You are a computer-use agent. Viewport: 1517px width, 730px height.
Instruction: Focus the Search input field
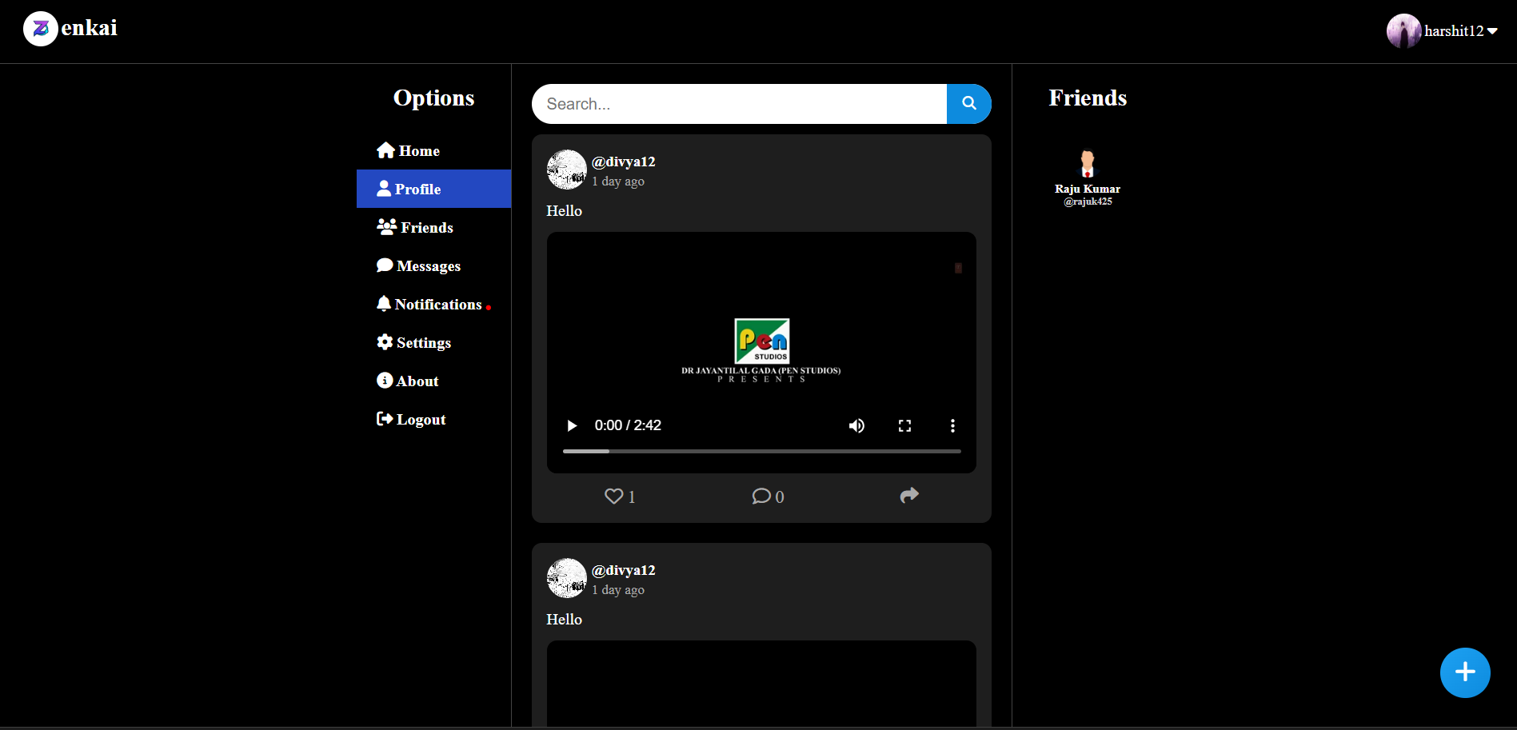click(x=739, y=104)
